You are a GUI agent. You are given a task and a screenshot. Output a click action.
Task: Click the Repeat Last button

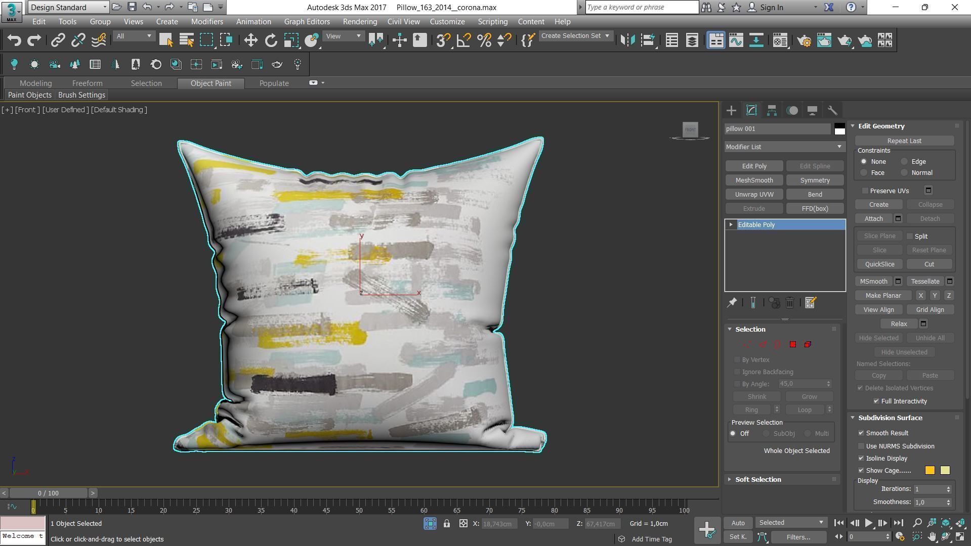point(904,141)
